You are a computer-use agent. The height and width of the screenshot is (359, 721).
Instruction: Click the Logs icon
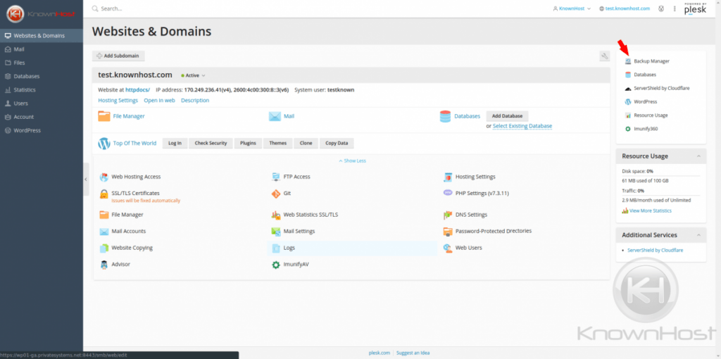[276, 248]
